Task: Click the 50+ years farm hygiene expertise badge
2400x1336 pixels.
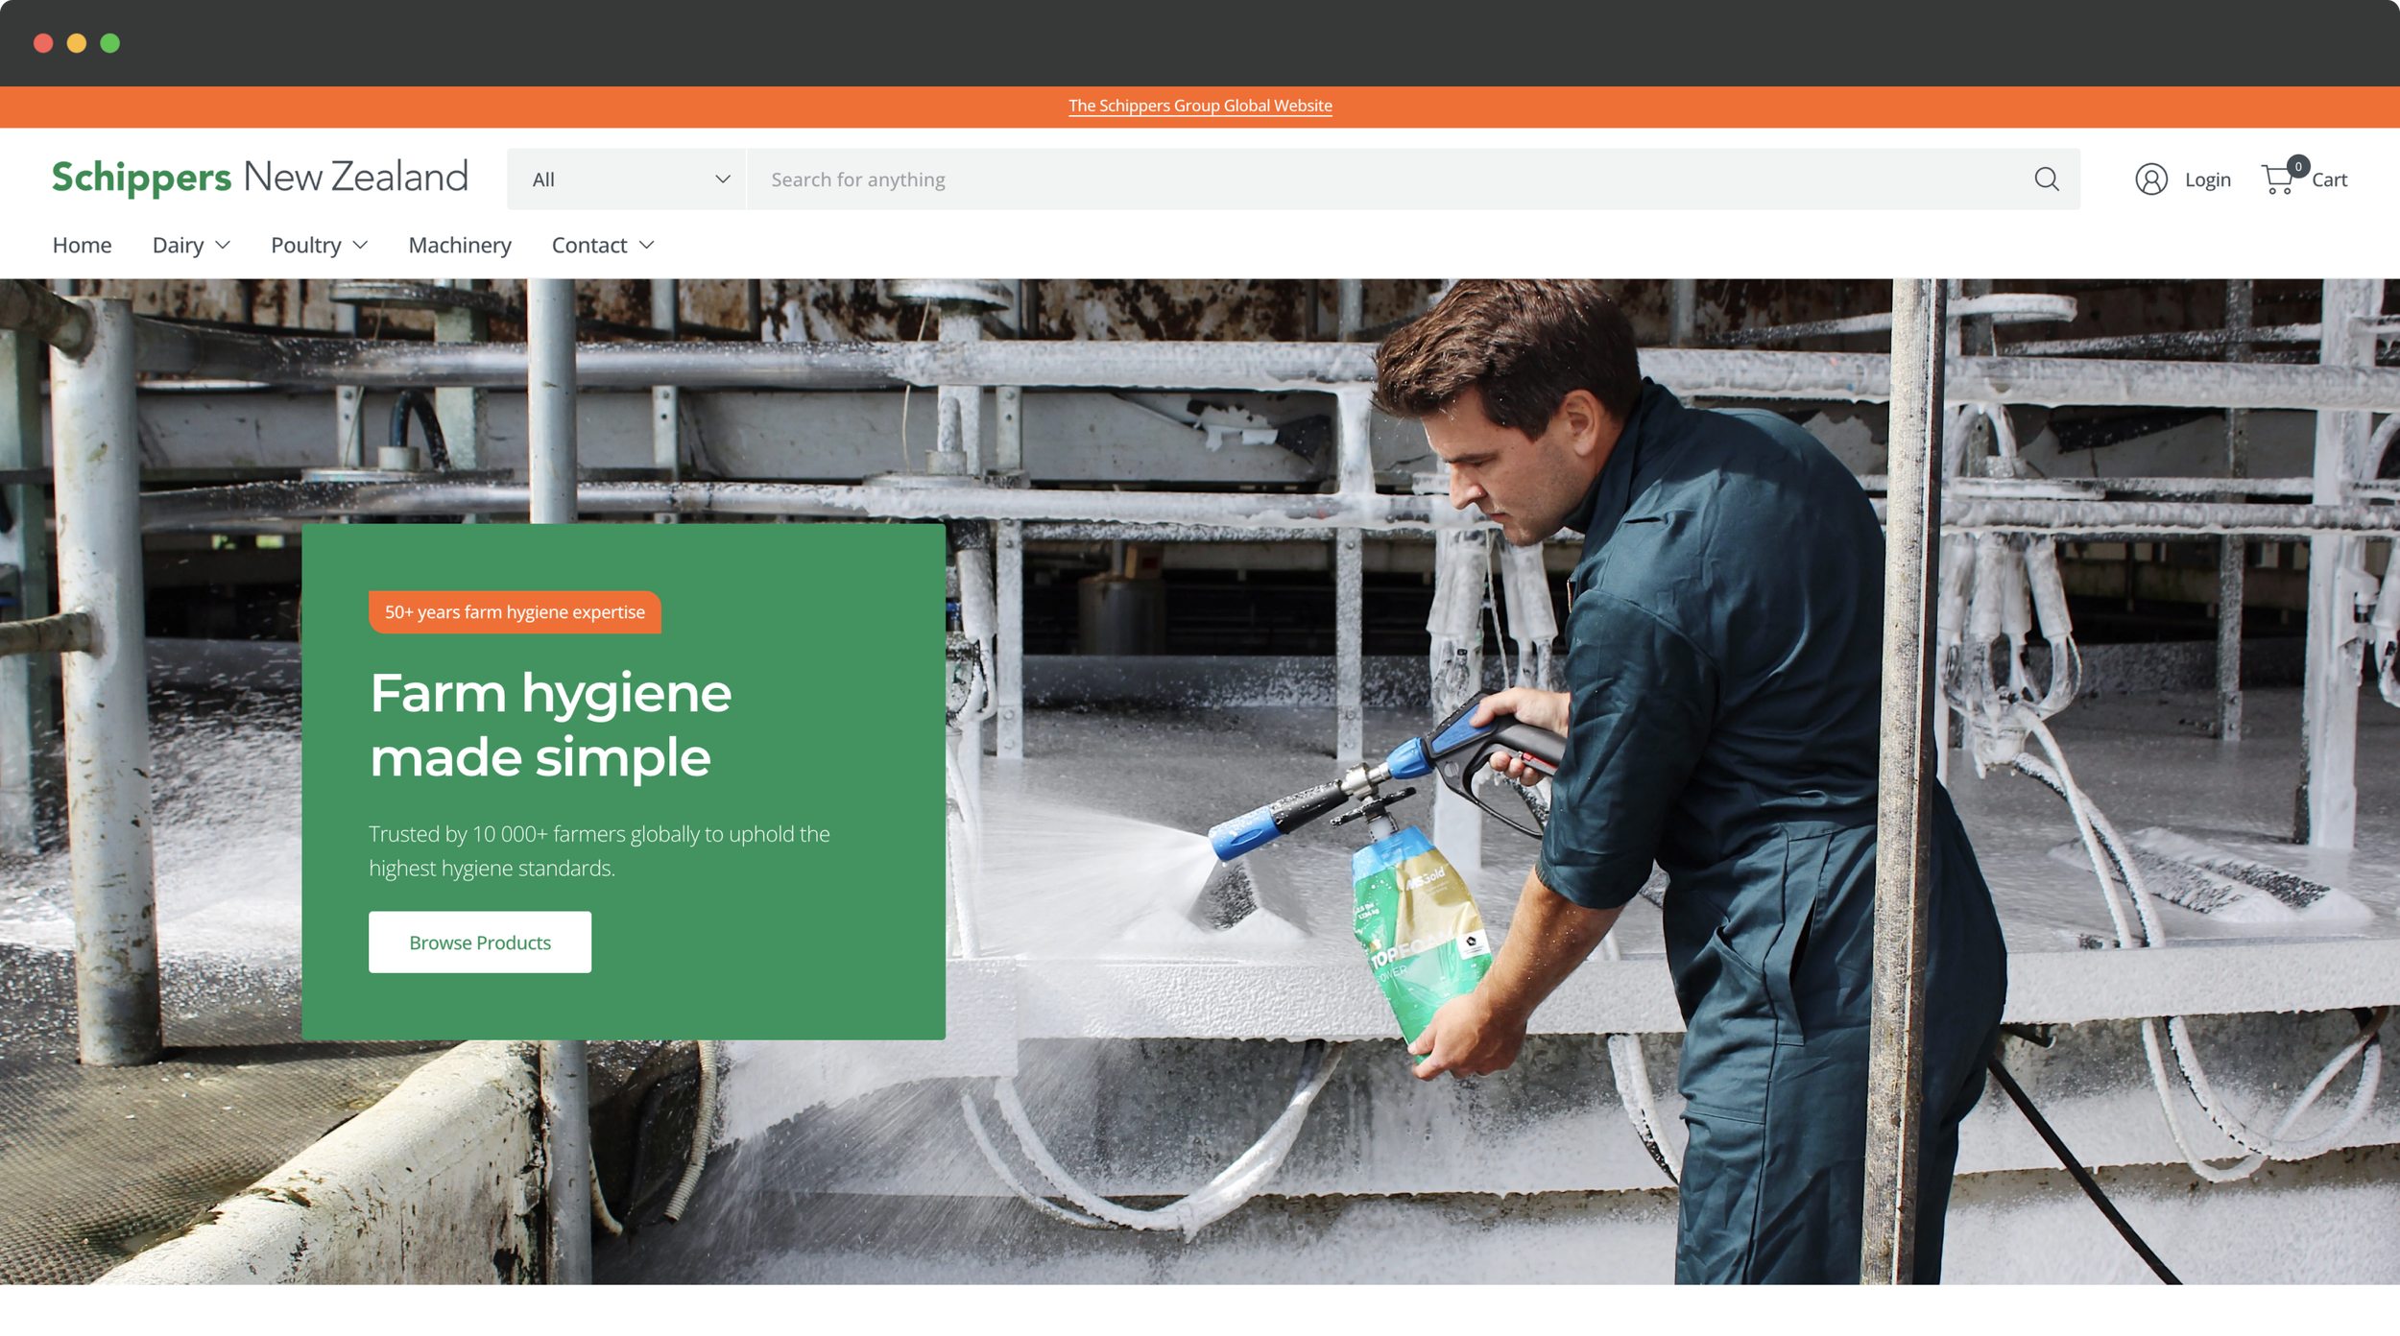Action: [x=515, y=612]
